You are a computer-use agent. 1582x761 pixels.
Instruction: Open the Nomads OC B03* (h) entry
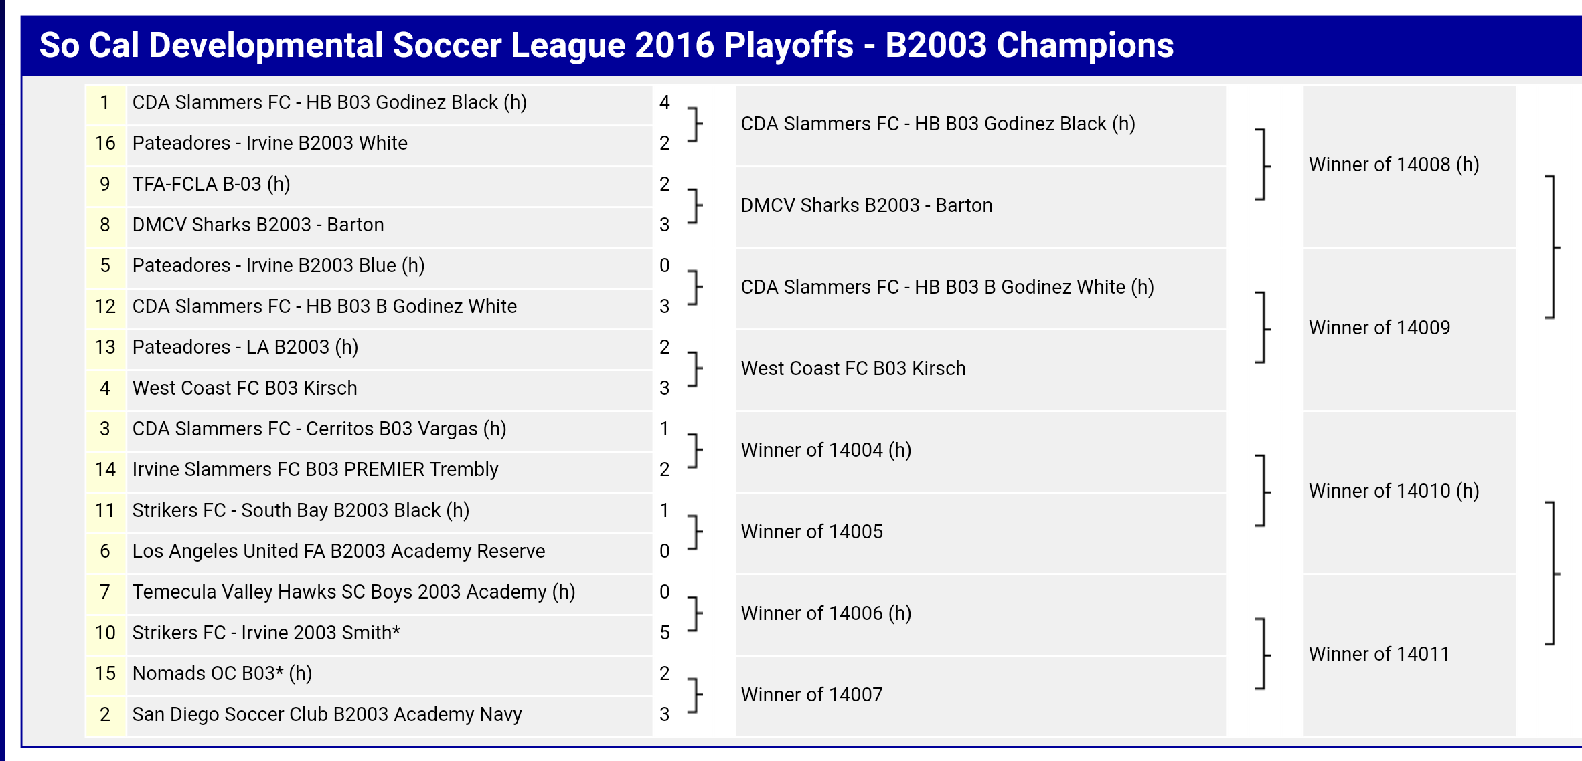pos(222,673)
